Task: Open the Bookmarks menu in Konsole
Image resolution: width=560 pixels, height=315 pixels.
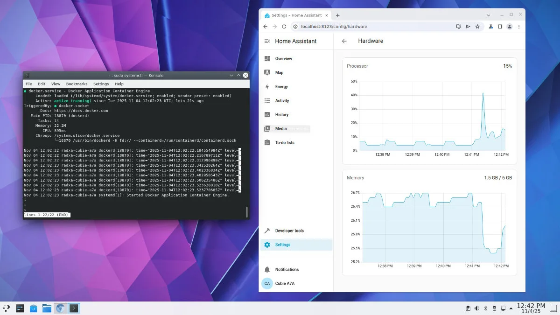Action: coord(77,84)
